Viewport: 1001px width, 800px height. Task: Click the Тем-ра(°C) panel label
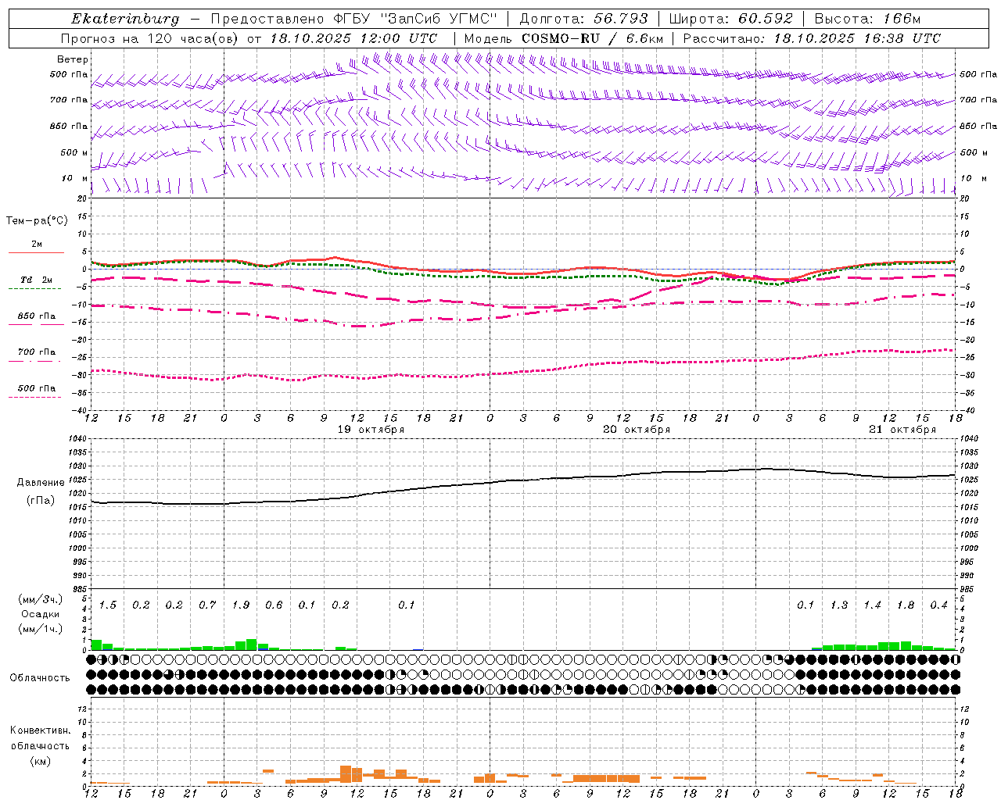coord(37,221)
